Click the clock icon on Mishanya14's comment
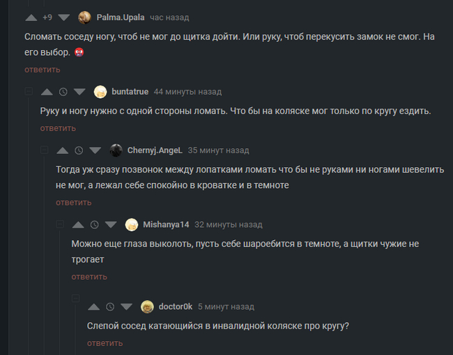 click(x=95, y=225)
